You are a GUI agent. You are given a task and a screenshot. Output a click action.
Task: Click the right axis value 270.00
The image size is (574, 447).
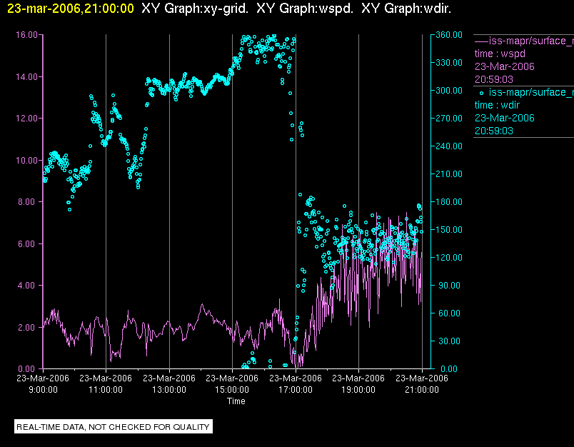[449, 119]
